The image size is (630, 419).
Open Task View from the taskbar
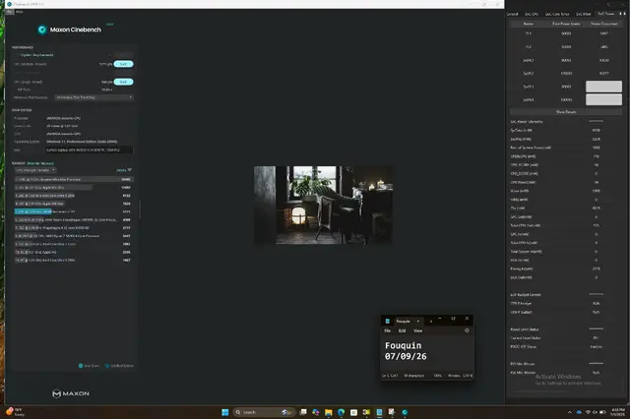tap(303, 412)
